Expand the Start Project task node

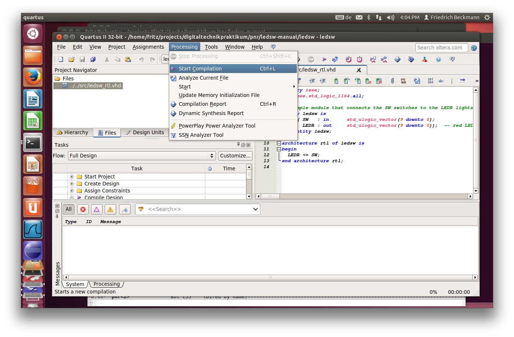coord(72,177)
